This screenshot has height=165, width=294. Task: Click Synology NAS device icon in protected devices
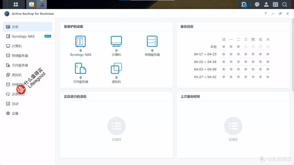tap(80, 41)
